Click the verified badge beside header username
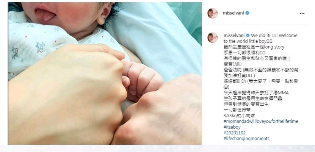 pos(247,13)
